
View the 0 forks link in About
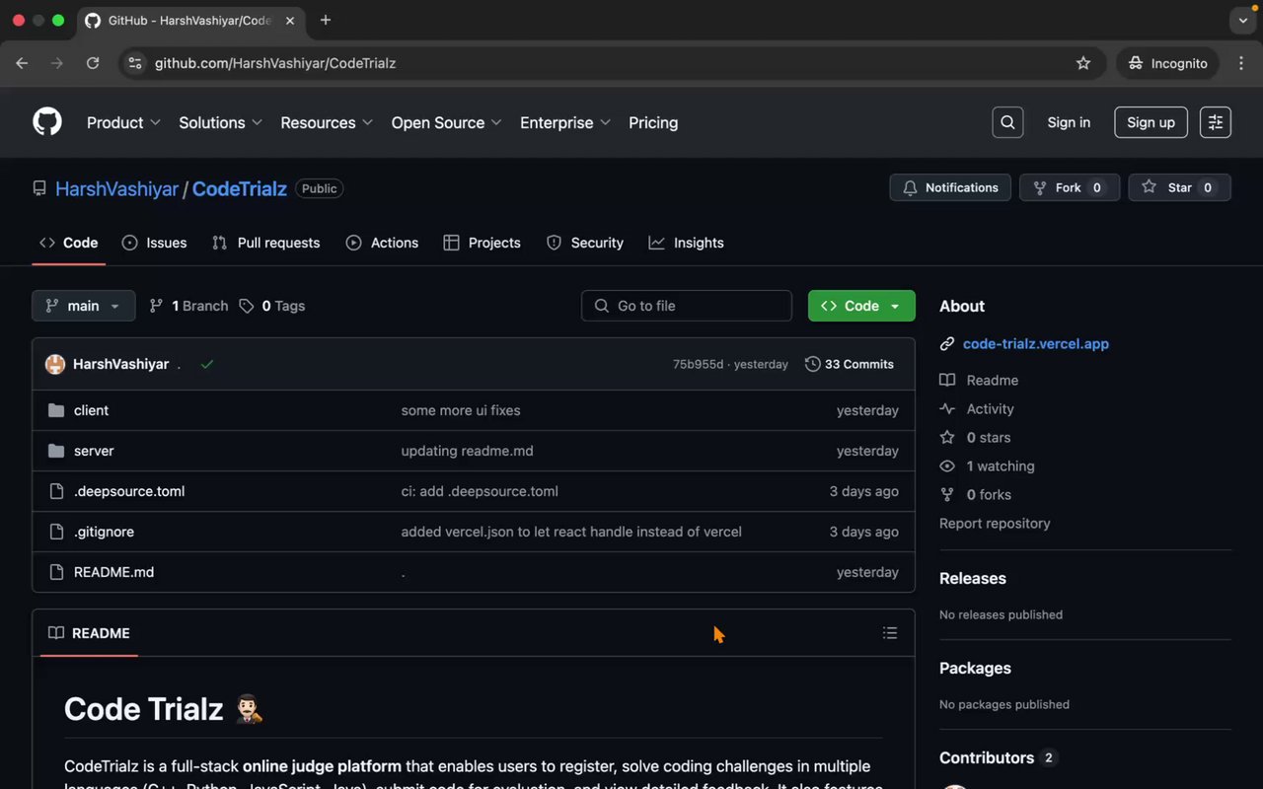point(975,494)
